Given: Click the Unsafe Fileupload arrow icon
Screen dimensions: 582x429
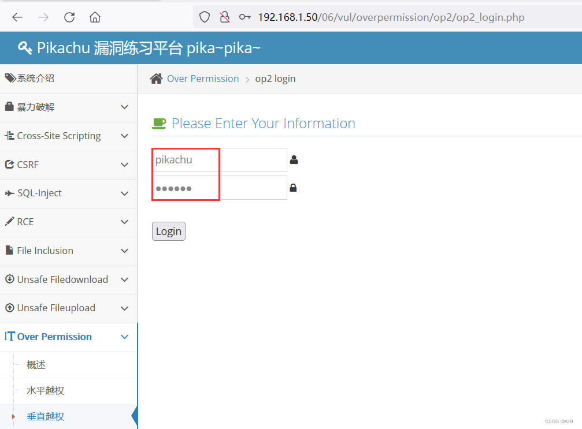Looking at the screenshot, I should click(10, 308).
